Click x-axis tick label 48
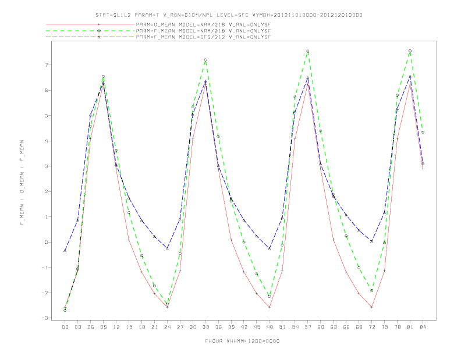 point(269,327)
